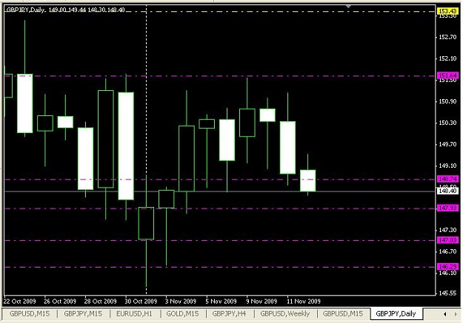The height and width of the screenshot is (323, 463).
Task: Click the magenta 146.29 price label
Action: (x=447, y=267)
